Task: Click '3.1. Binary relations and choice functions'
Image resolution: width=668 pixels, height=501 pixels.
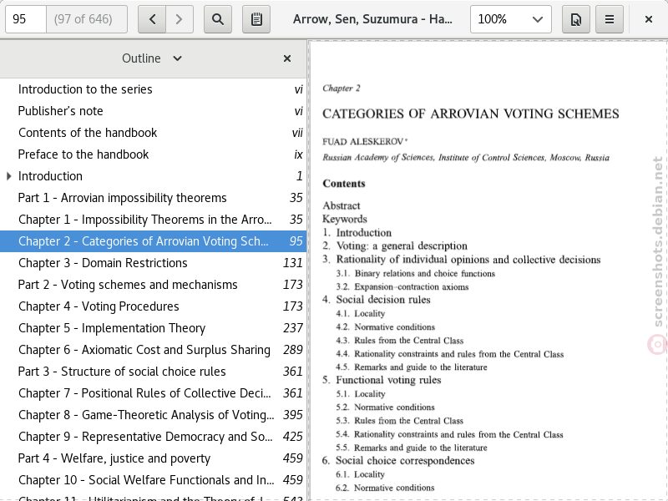Action: [415, 274]
